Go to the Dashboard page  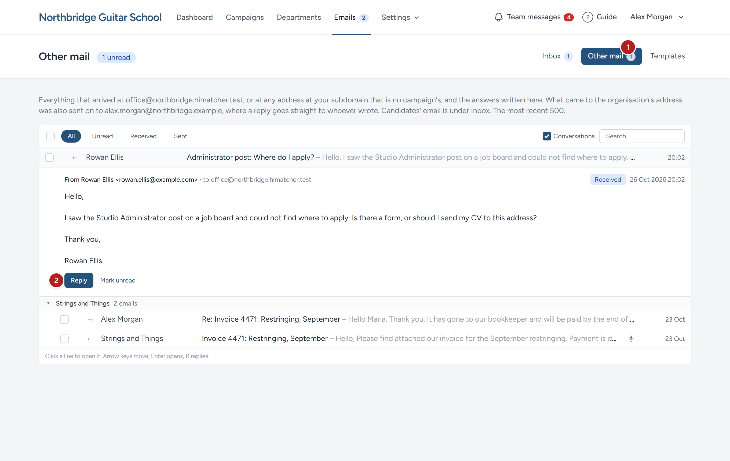pyautogui.click(x=195, y=17)
